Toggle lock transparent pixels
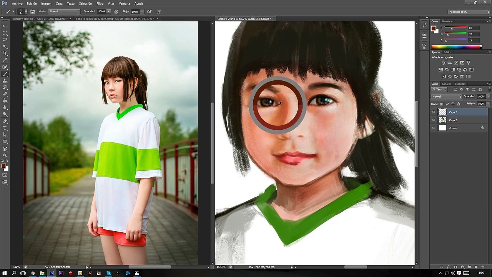 (x=441, y=104)
